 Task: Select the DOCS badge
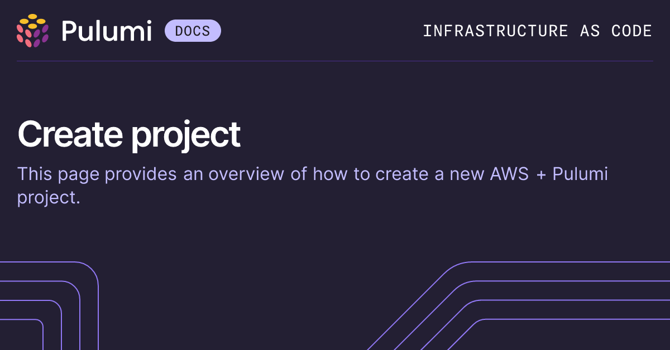[x=193, y=31]
